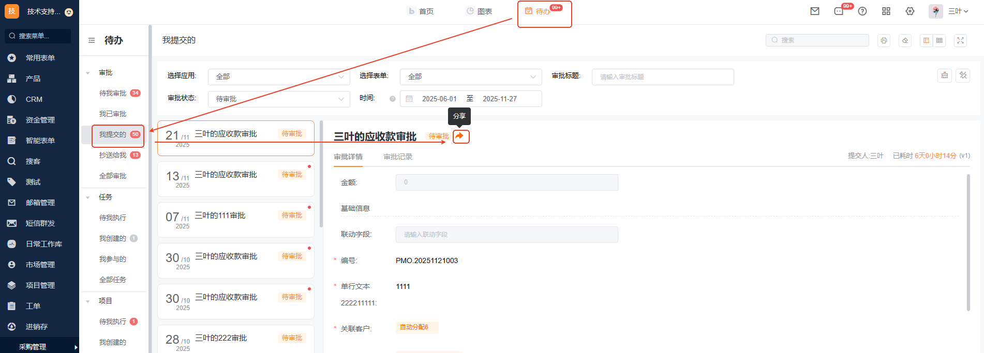Switch to the 审批记录 tab

397,157
